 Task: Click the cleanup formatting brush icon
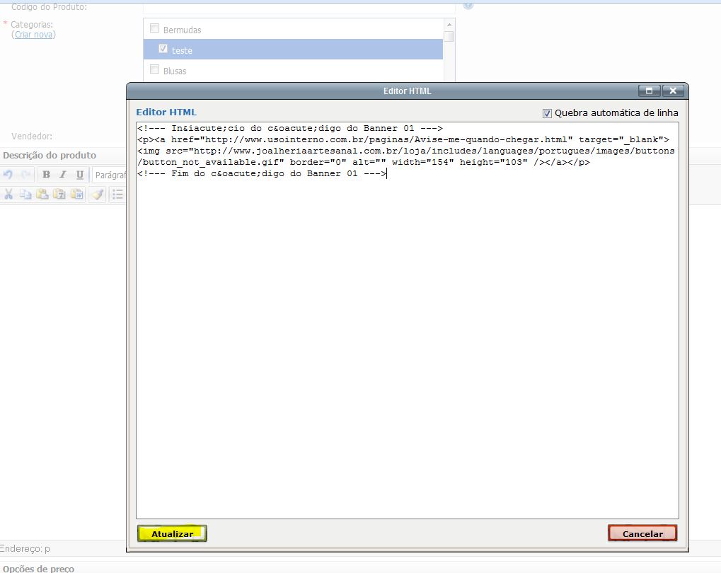(x=97, y=194)
